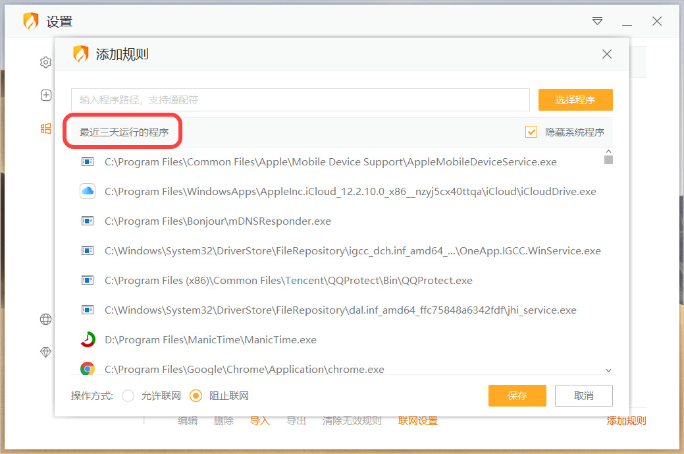Screen dimensions: 684x454
Task: Select the 阻止联网 radio button
Action: pos(196,396)
